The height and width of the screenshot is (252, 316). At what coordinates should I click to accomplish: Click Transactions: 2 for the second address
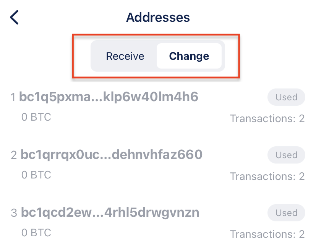267,177
